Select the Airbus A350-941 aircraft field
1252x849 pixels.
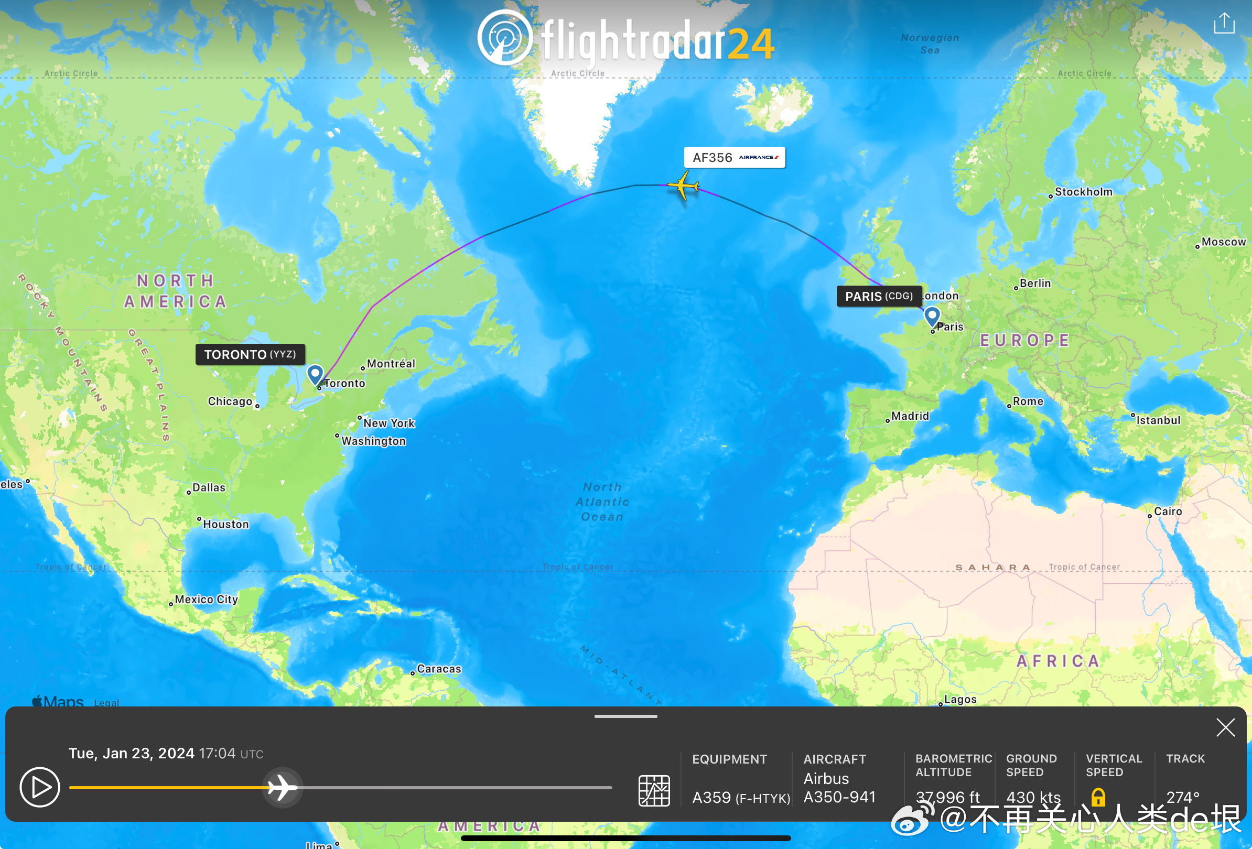click(x=839, y=788)
